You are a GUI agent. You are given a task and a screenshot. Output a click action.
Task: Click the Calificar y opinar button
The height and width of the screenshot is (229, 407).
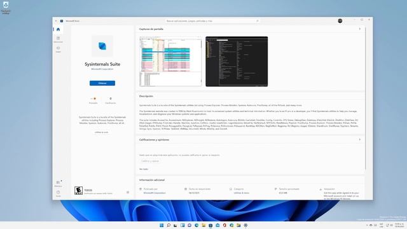(x=150, y=161)
